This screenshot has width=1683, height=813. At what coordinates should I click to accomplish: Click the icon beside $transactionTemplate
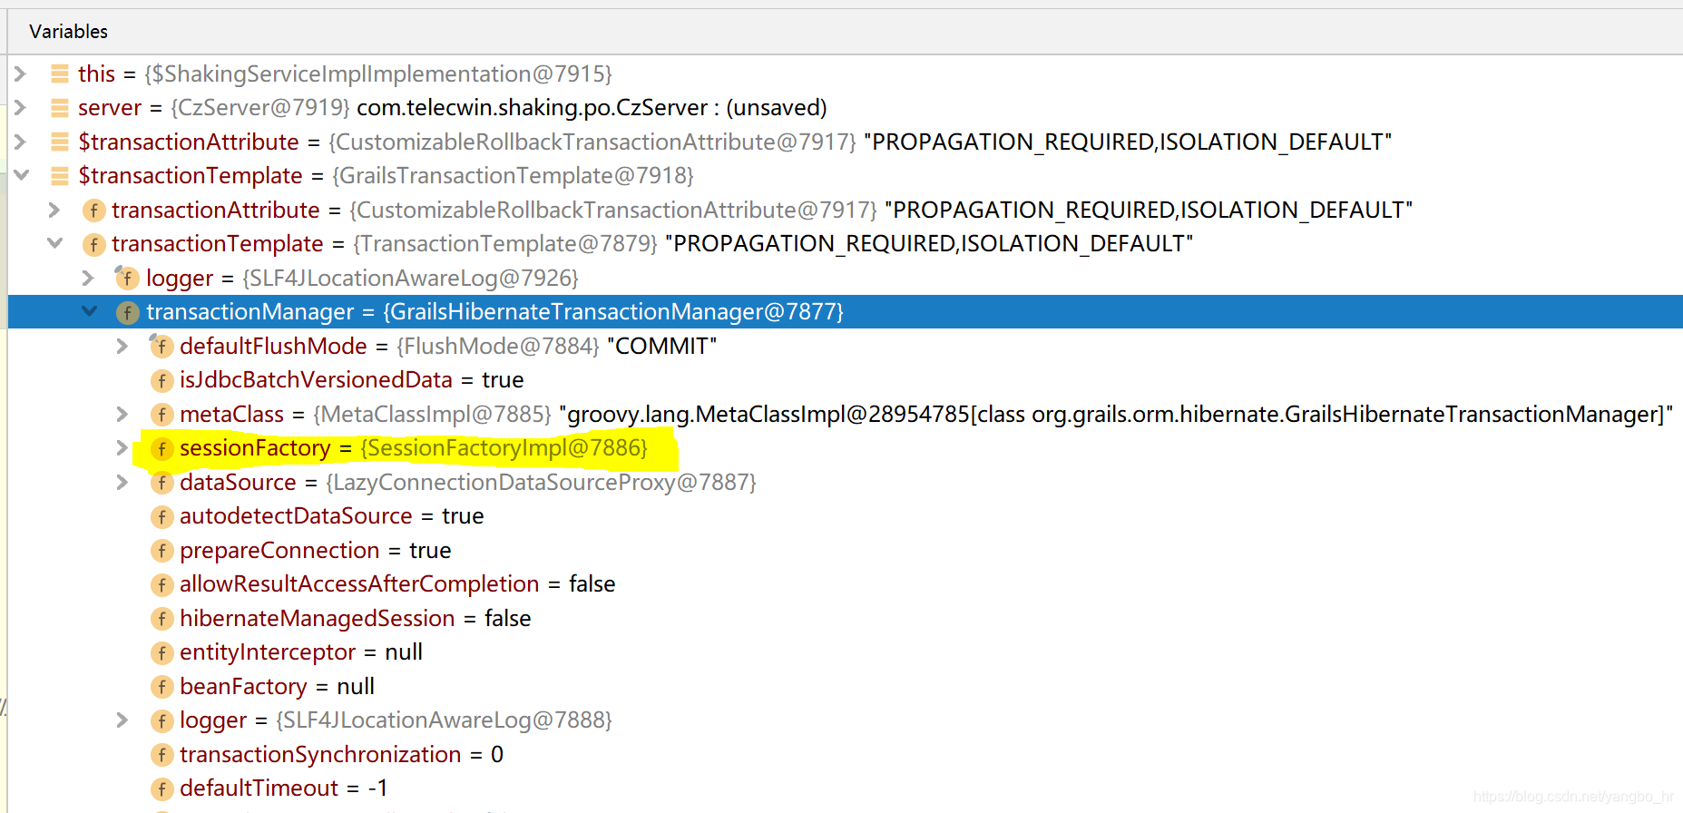pos(60,175)
